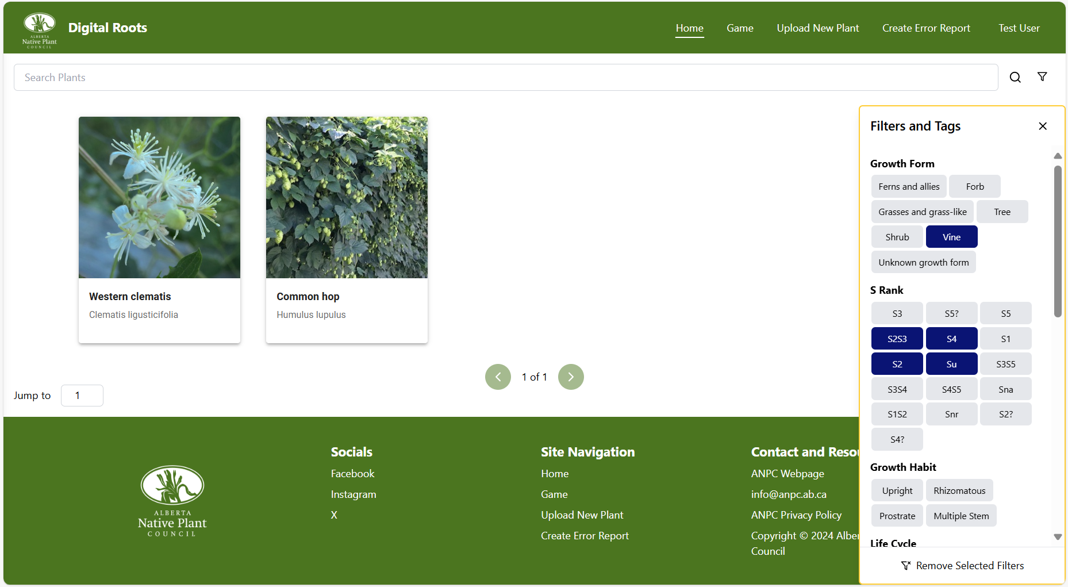Click scrollbar down arrow in filter panel
The width and height of the screenshot is (1068, 587).
click(x=1058, y=536)
